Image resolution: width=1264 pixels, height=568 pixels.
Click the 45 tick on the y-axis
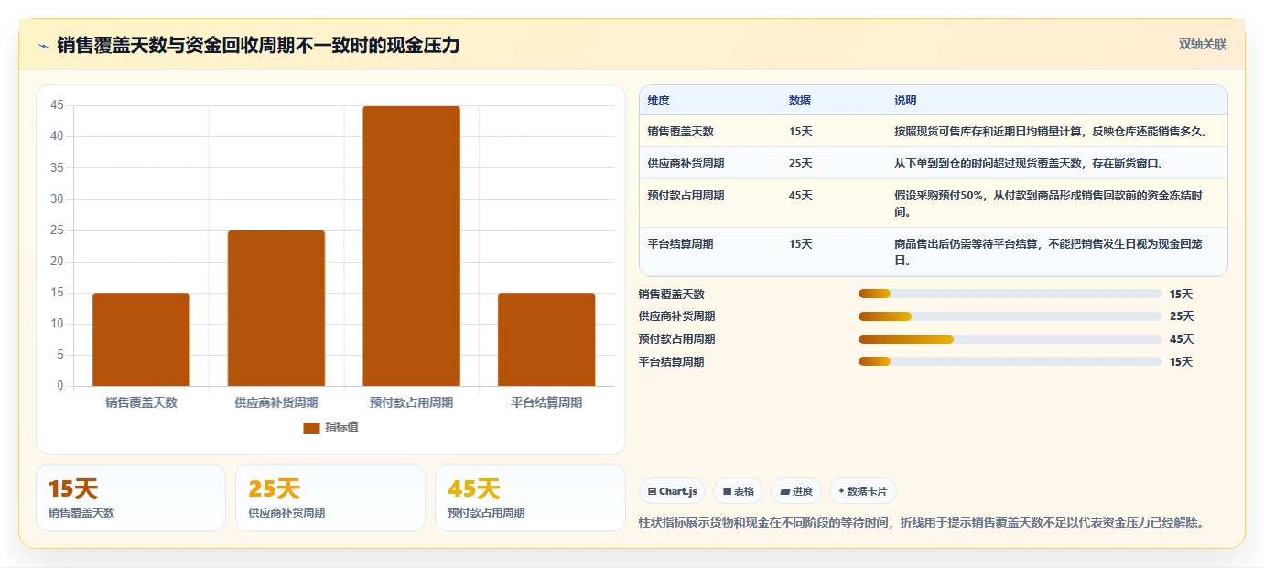pos(58,105)
